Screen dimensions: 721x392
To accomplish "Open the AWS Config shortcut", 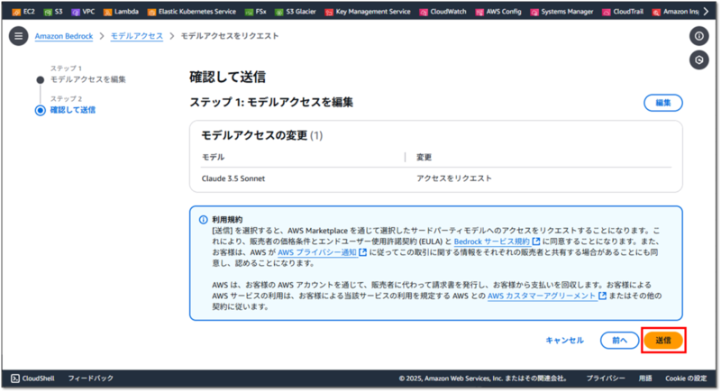I will click(x=498, y=12).
